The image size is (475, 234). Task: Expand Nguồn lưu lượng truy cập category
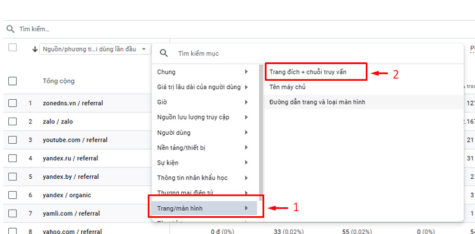point(204,118)
